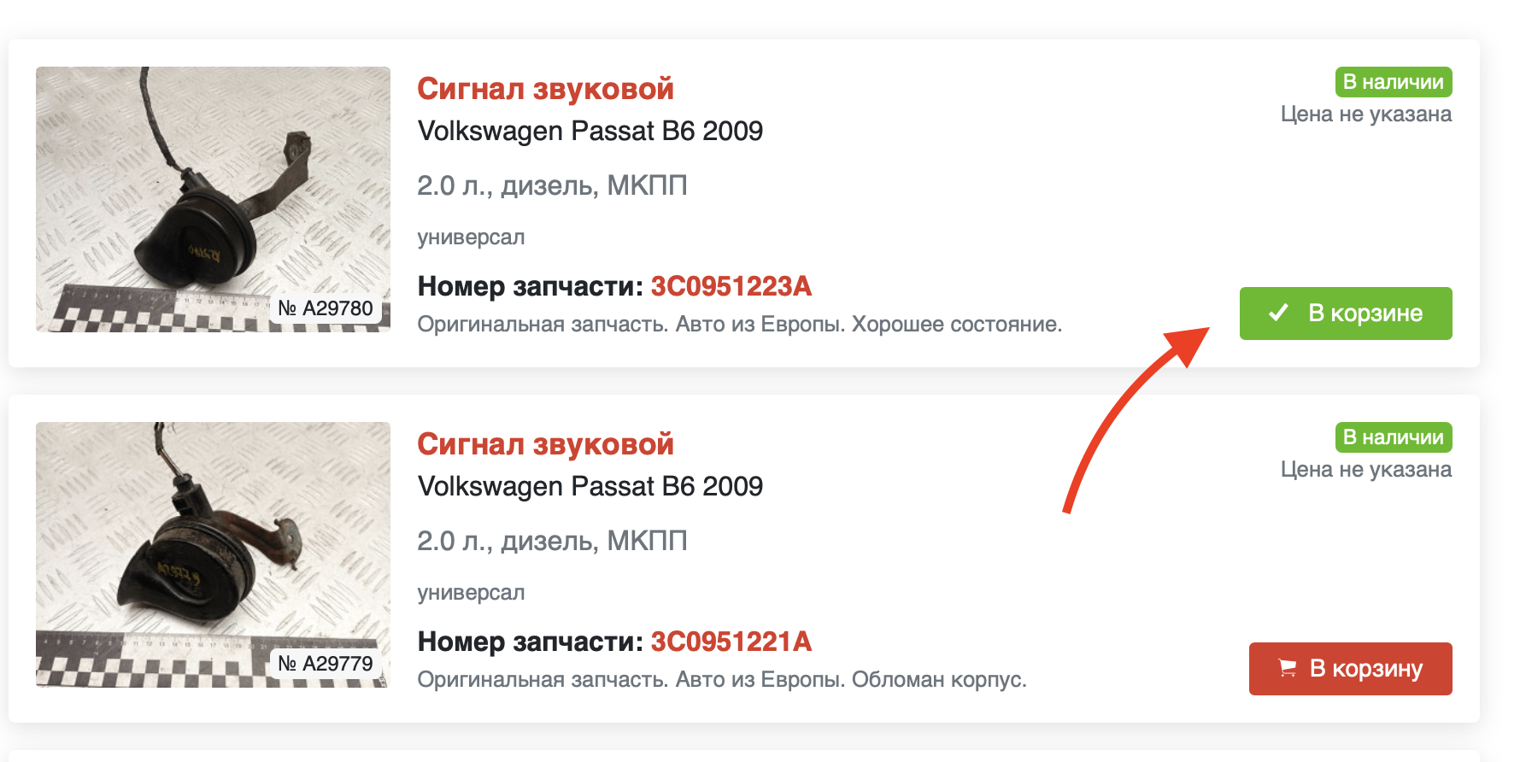Click the checkmark icon in green cart button
The height and width of the screenshot is (762, 1526).
pyautogui.click(x=1278, y=313)
